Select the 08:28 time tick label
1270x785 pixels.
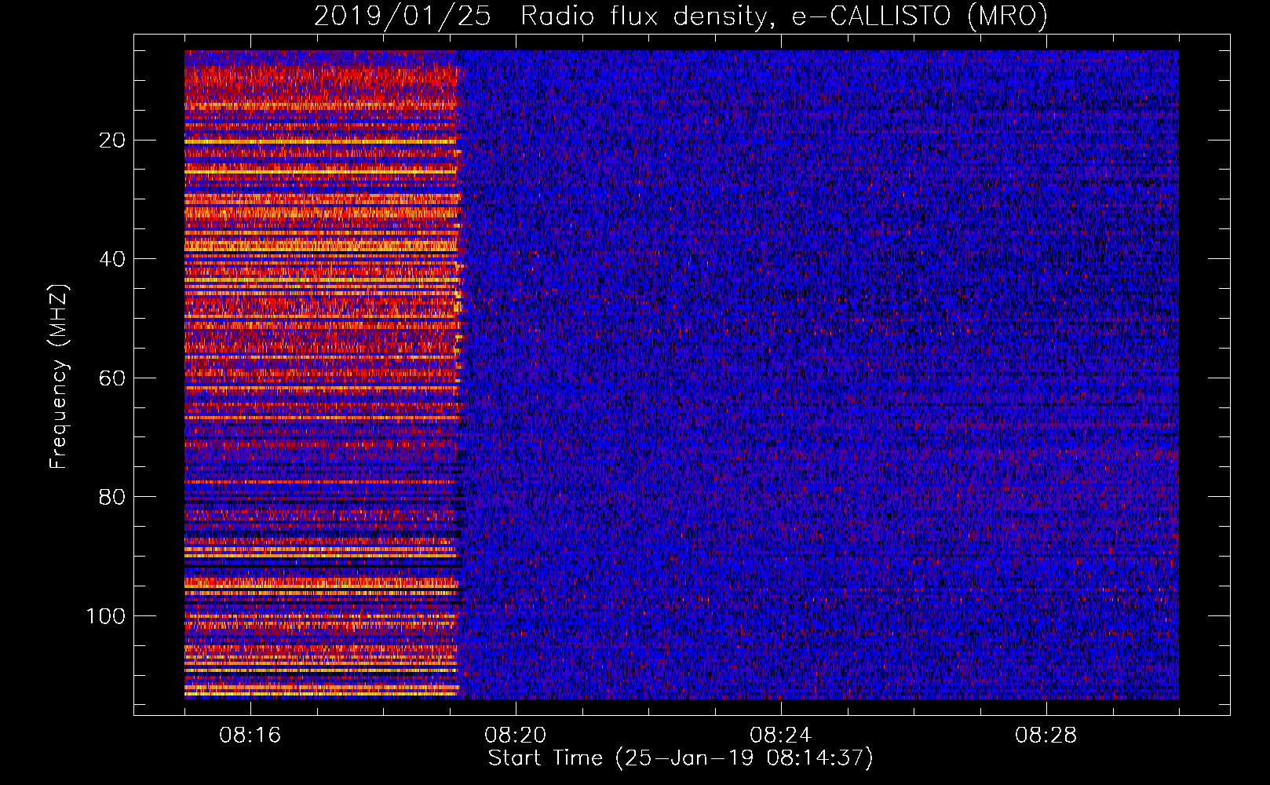pos(1046,736)
